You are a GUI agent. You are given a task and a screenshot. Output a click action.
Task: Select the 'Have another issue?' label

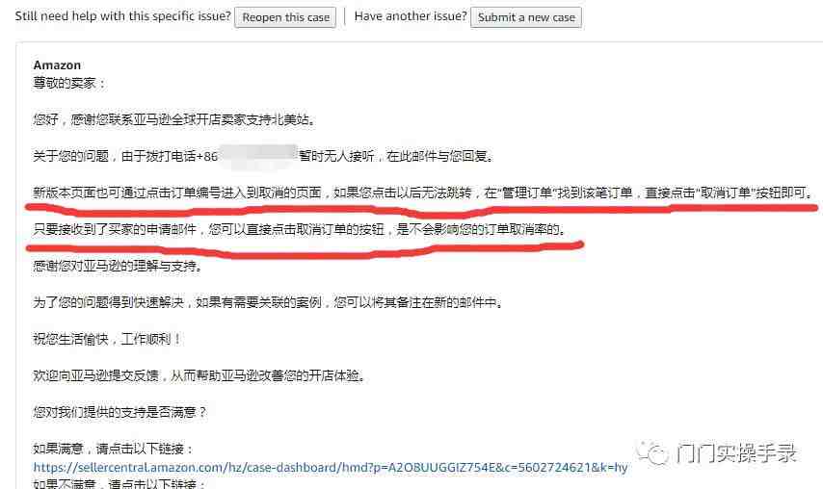pos(411,16)
